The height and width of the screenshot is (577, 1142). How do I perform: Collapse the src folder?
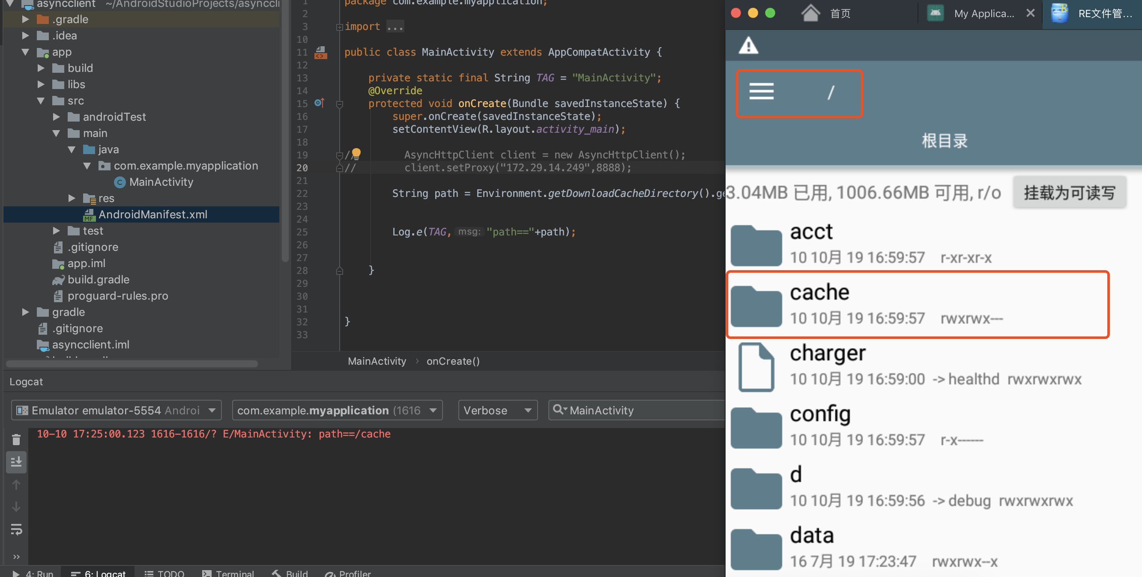coord(41,101)
